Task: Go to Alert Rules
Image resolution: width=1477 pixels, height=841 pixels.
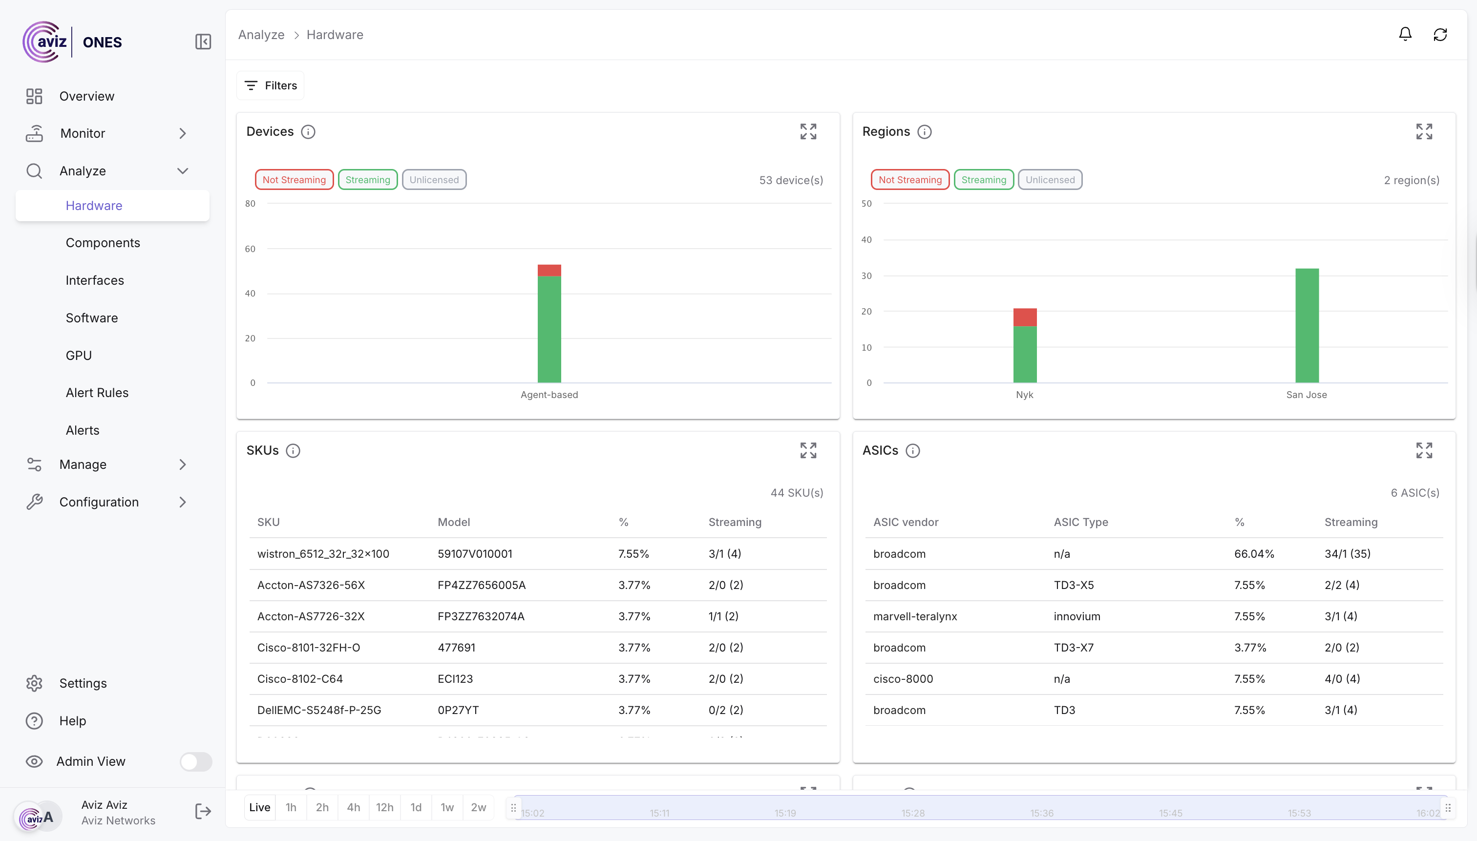Action: coord(97,393)
